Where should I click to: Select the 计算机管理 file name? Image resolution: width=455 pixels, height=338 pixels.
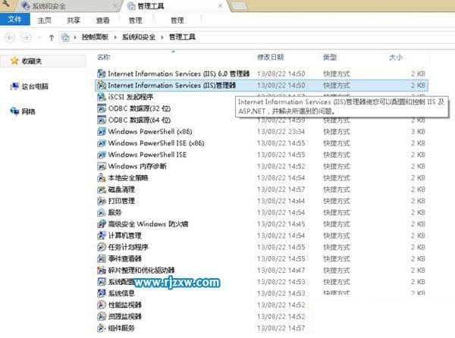[x=125, y=236]
